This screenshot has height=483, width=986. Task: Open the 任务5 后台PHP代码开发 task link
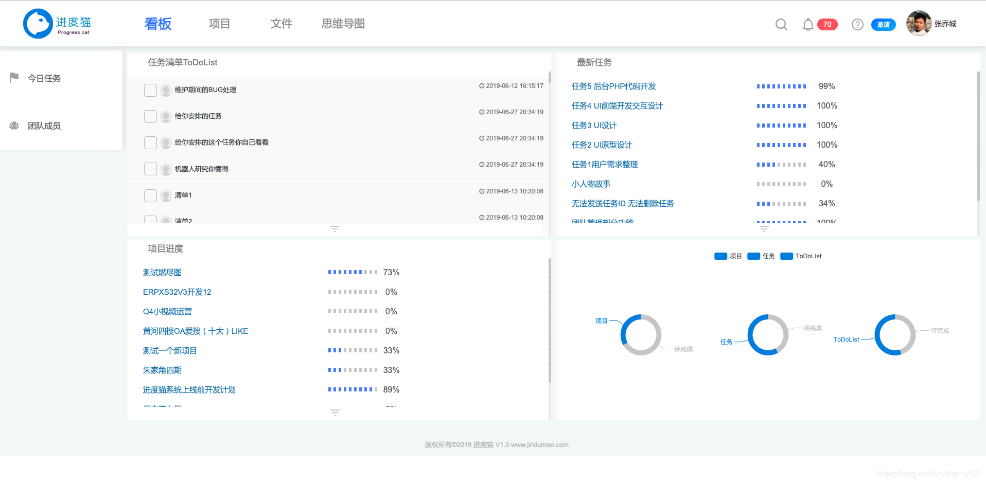tap(614, 86)
